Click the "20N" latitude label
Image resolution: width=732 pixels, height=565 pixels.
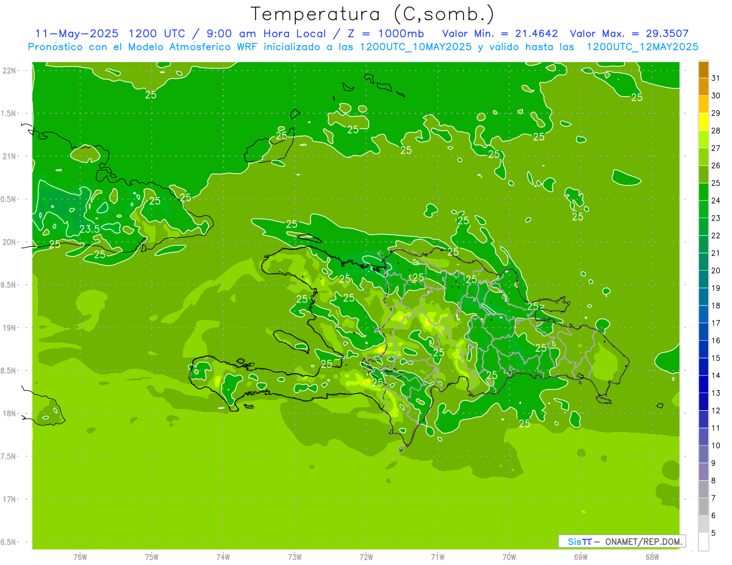tap(10, 242)
